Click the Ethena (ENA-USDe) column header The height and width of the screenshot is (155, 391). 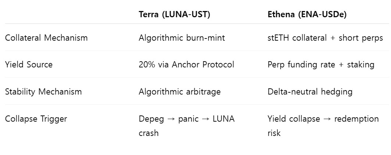pos(307,14)
